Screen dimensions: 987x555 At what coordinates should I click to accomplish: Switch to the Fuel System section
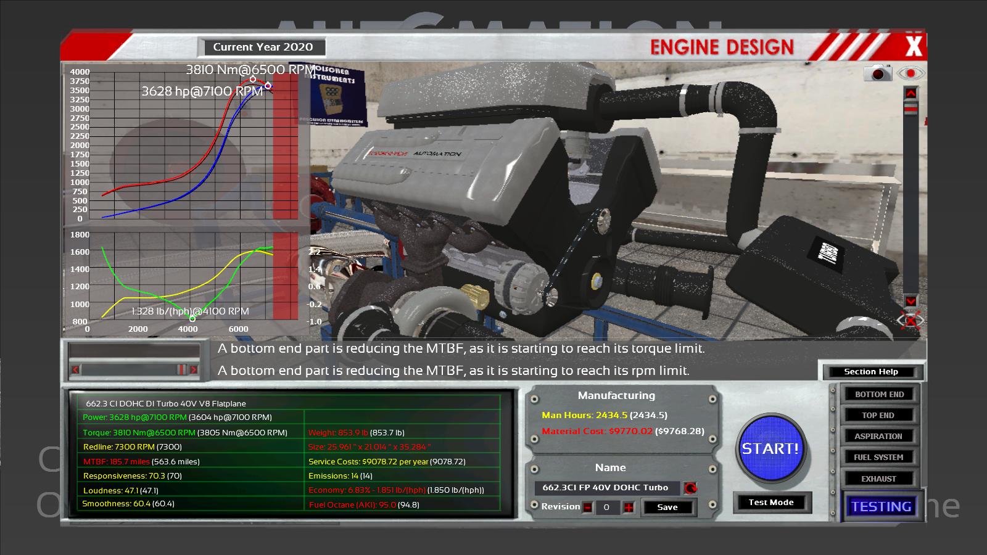click(x=879, y=457)
